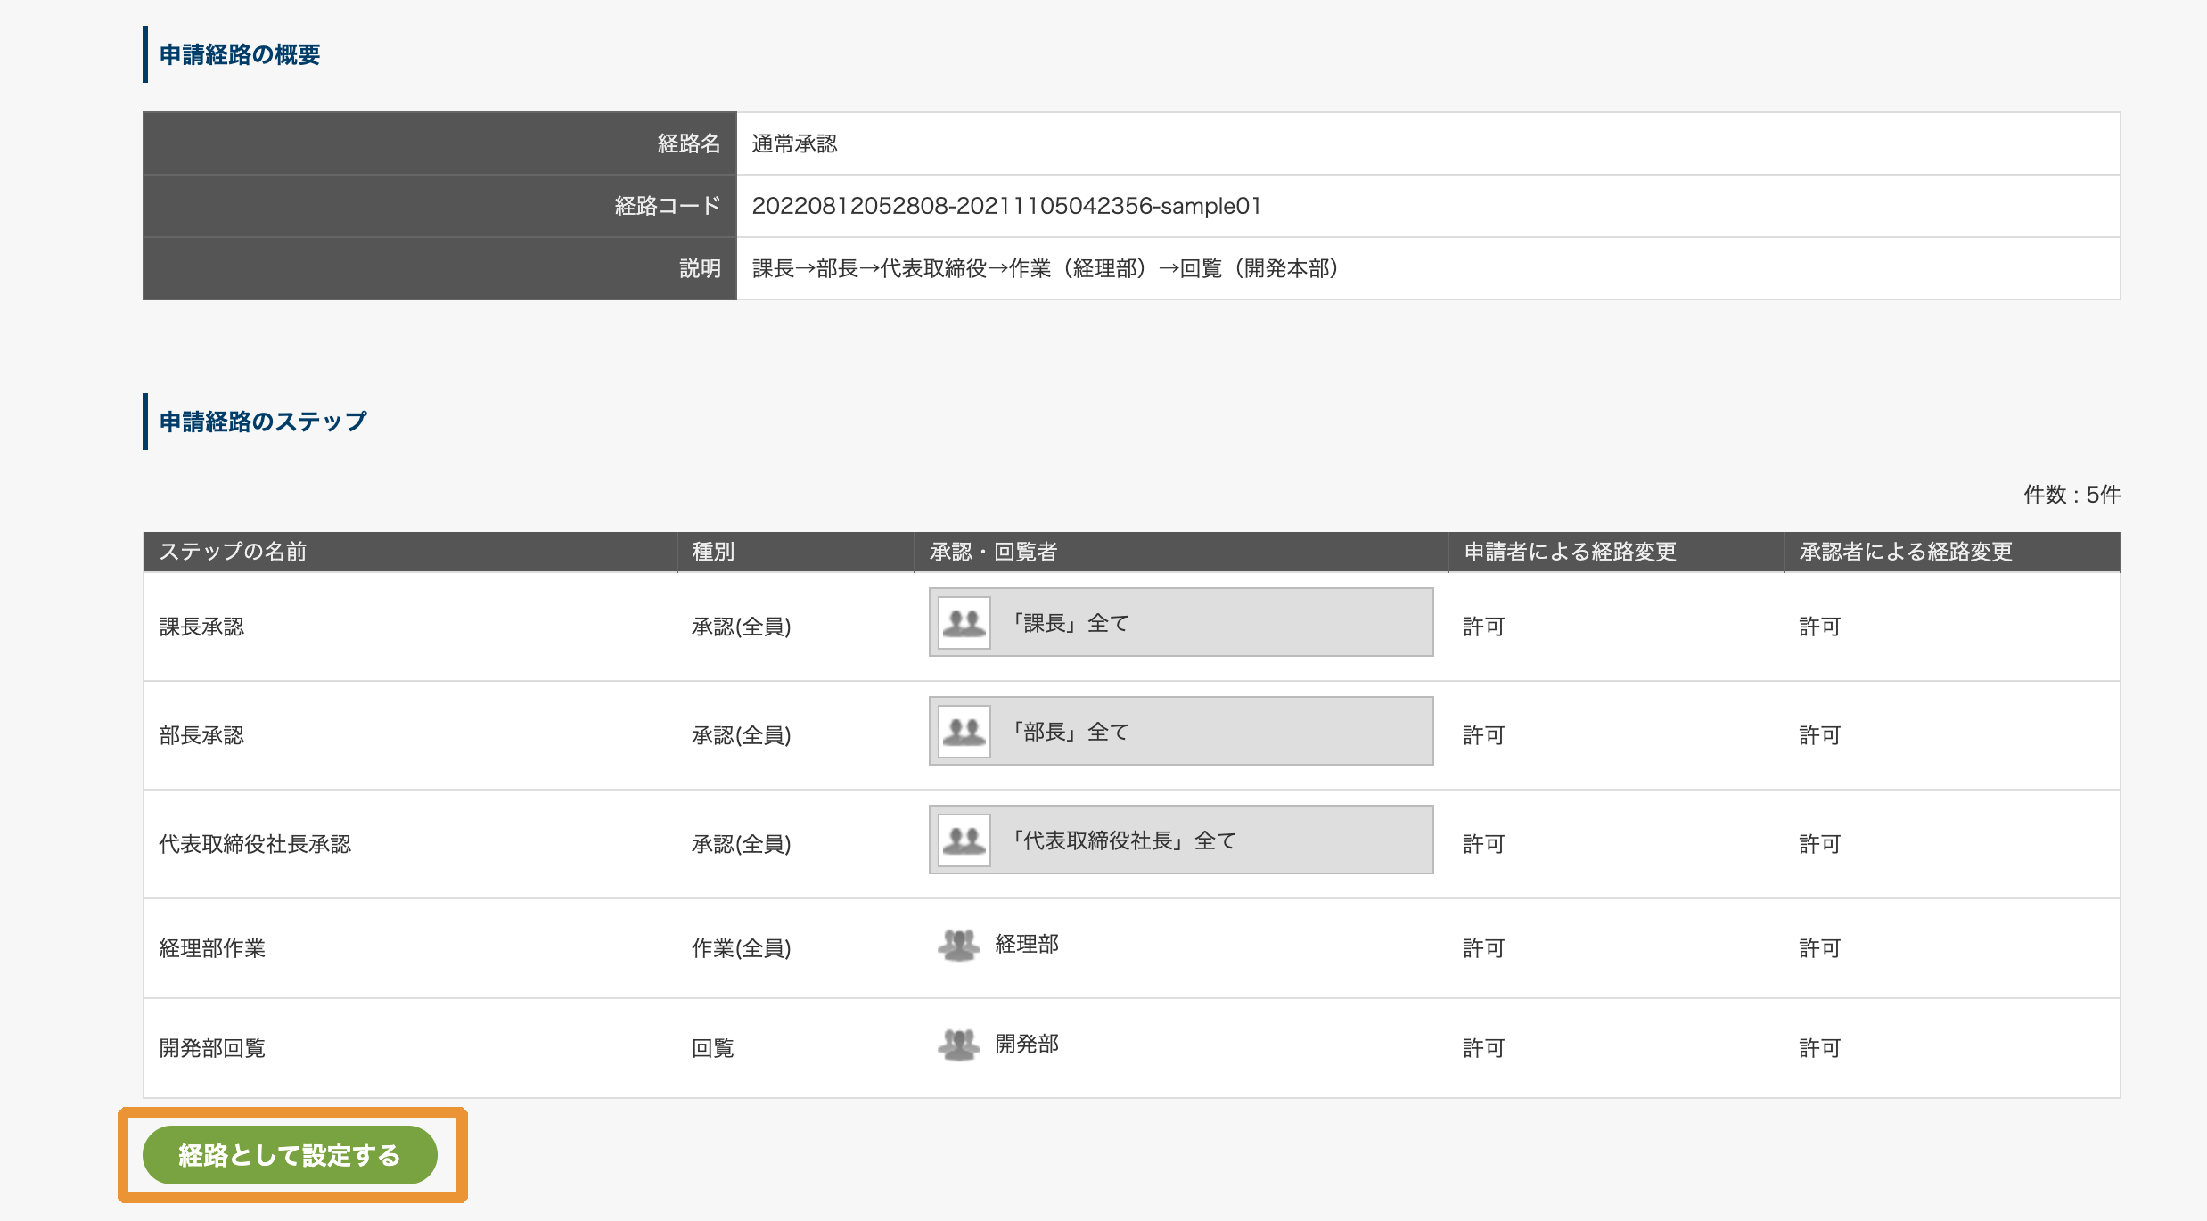Click the 申請者による経路変更 column header
2207x1221 pixels.
1571,552
